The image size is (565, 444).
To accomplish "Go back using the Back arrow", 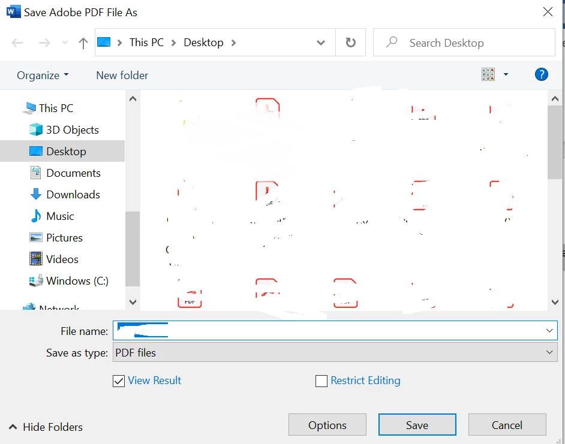I will [x=17, y=43].
